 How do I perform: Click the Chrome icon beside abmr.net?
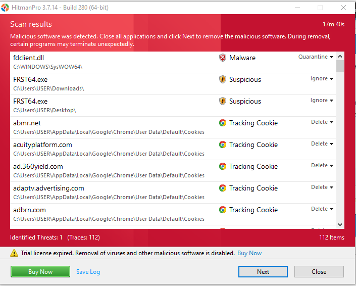click(223, 123)
